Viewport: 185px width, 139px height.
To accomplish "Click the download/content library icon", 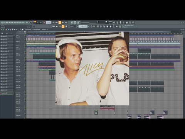I will tap(120, 26).
